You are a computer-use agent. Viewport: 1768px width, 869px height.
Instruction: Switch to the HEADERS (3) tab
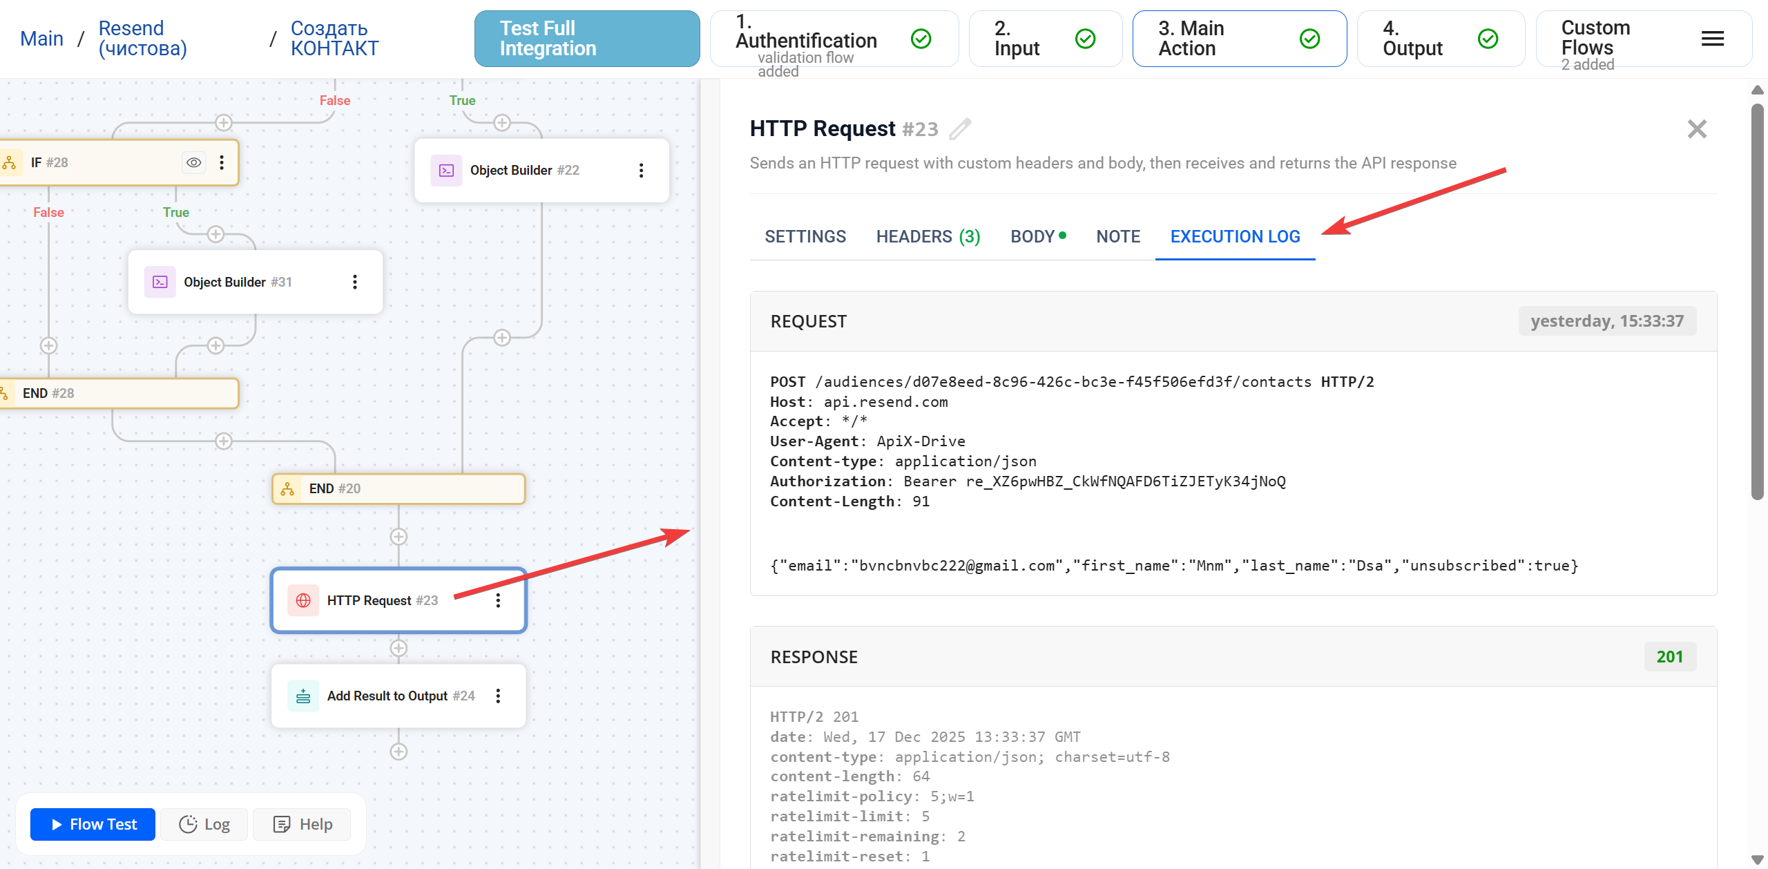(x=928, y=236)
